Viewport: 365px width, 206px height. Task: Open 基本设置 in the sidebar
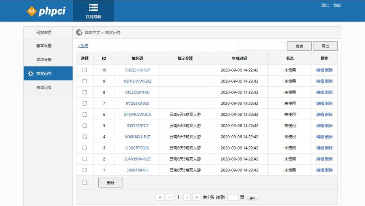coord(44,46)
